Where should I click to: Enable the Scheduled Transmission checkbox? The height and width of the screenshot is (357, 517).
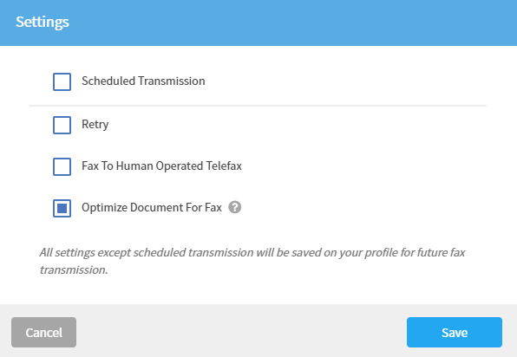pos(62,81)
